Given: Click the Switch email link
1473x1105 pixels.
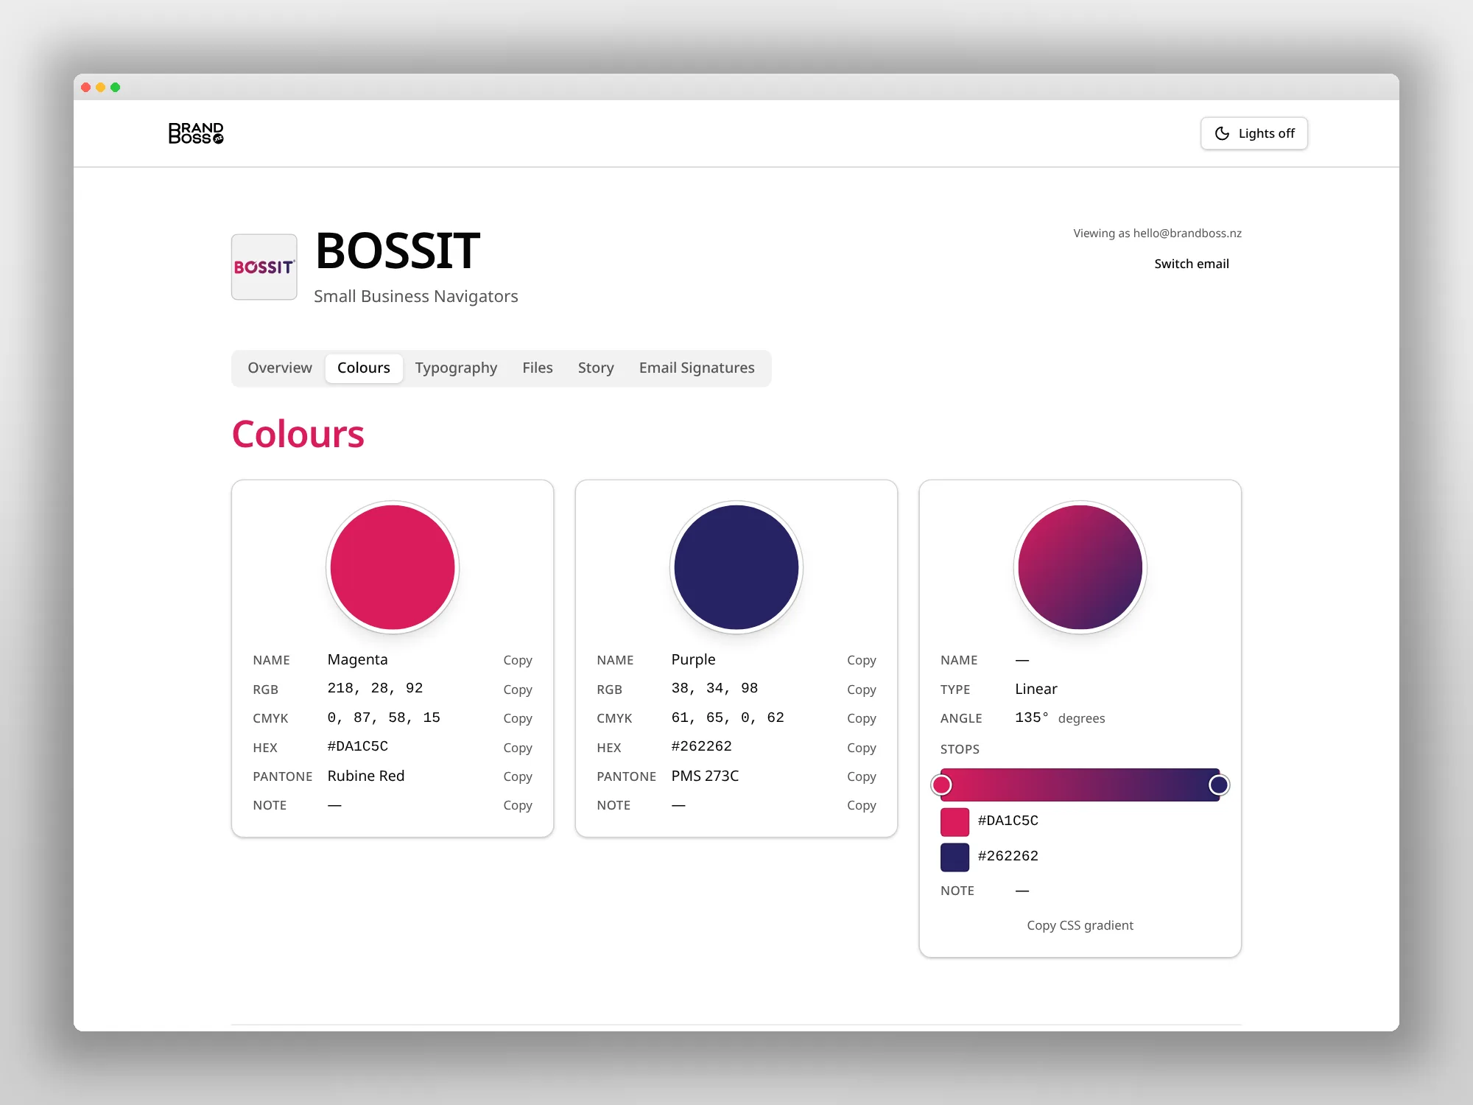Looking at the screenshot, I should pos(1191,264).
